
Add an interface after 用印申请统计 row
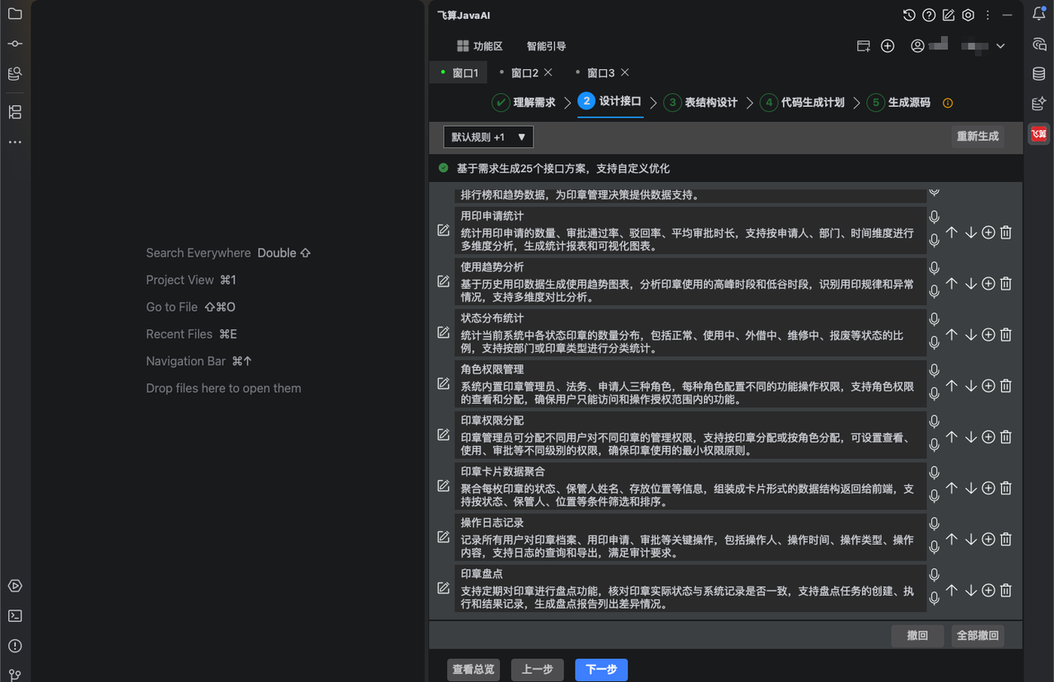click(x=988, y=233)
